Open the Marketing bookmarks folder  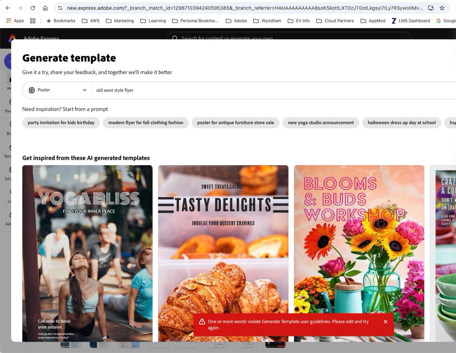[x=120, y=21]
